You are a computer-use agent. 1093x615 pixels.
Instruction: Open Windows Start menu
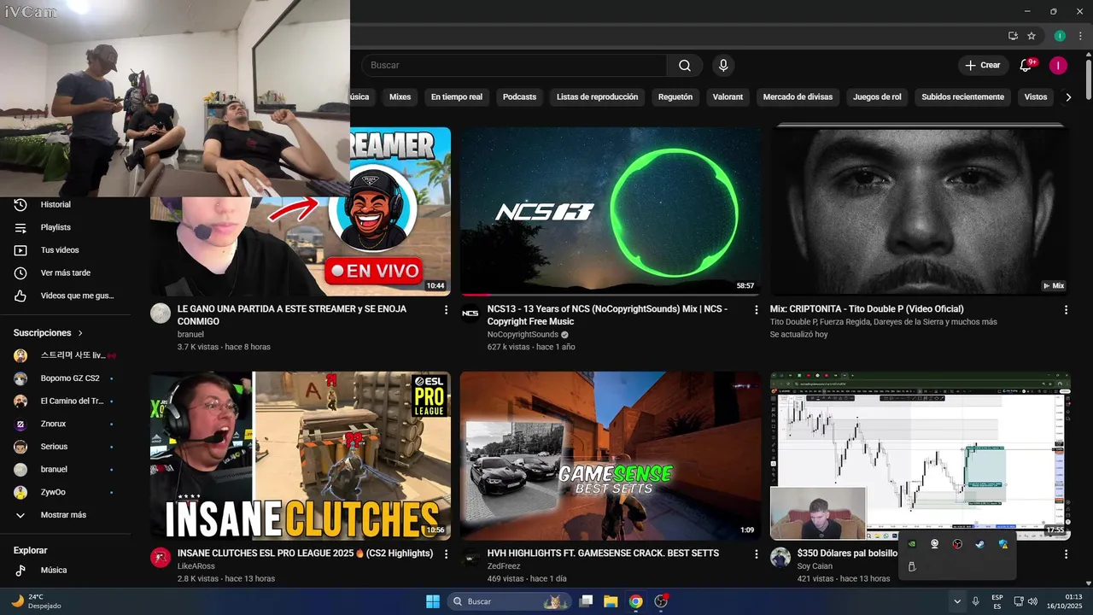[x=432, y=601]
